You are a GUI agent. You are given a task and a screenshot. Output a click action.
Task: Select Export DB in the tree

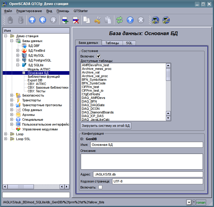tap(35, 80)
